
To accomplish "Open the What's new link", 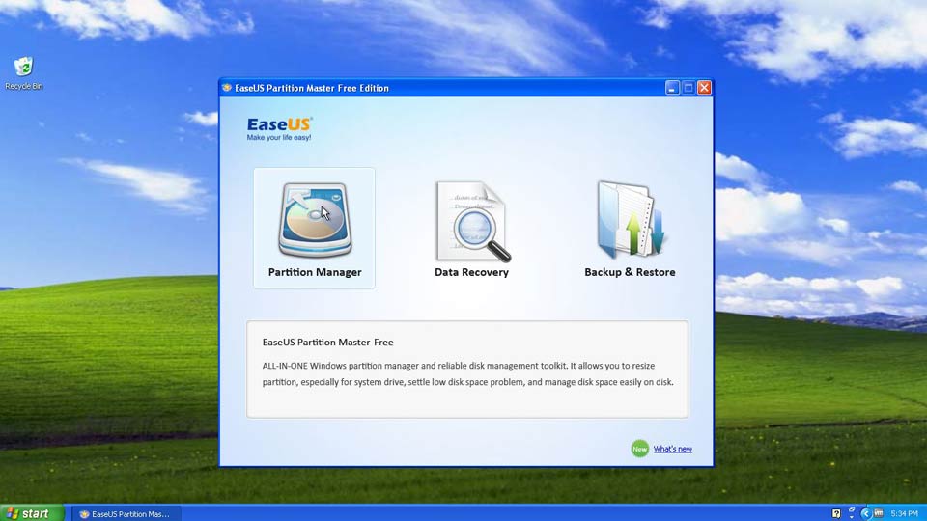I will click(x=672, y=449).
